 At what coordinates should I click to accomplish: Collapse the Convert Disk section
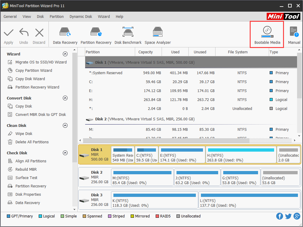tap(65, 98)
